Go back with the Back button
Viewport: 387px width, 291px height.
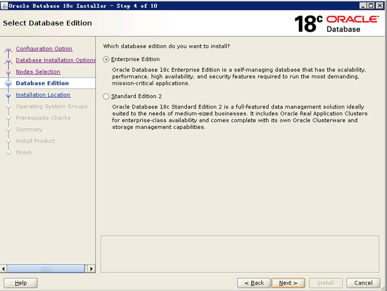coord(254,283)
